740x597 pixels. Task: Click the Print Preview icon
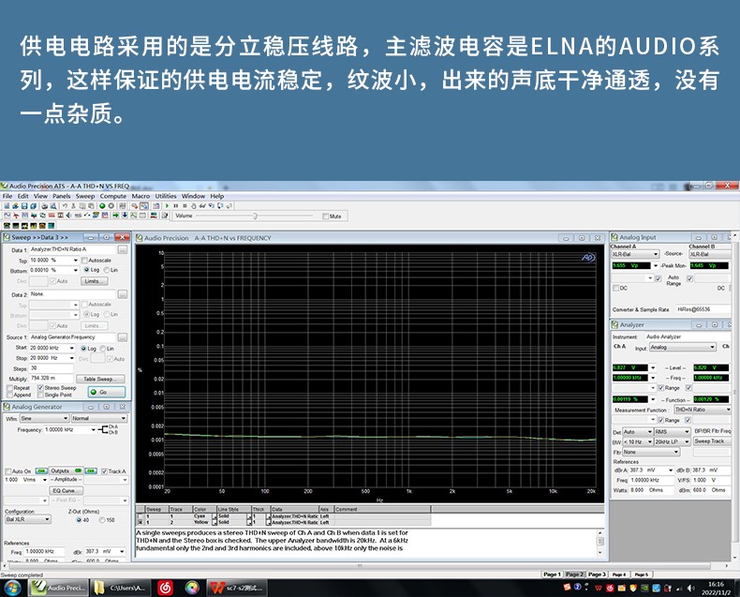tap(52, 206)
